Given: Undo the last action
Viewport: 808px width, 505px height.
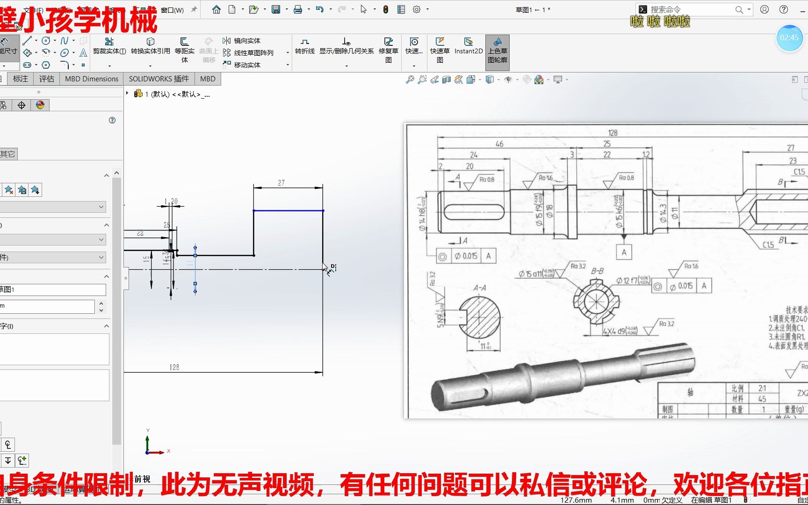Looking at the screenshot, I should pos(320,9).
